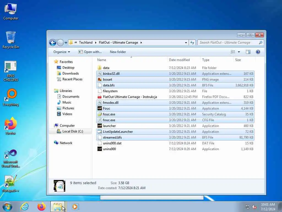Open the Recycle Bin desktop icon
This screenshot has height=212, width=282.
pyautogui.click(x=11, y=40)
